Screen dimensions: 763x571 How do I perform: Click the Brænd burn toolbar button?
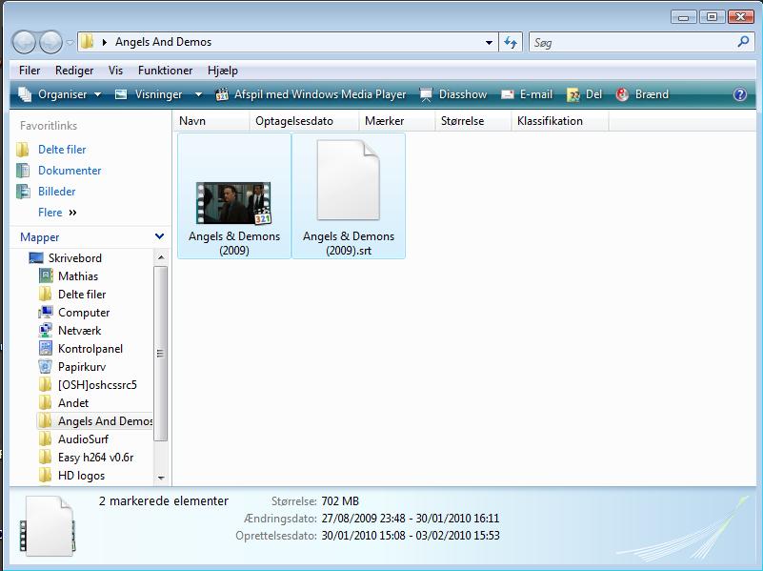pyautogui.click(x=642, y=94)
